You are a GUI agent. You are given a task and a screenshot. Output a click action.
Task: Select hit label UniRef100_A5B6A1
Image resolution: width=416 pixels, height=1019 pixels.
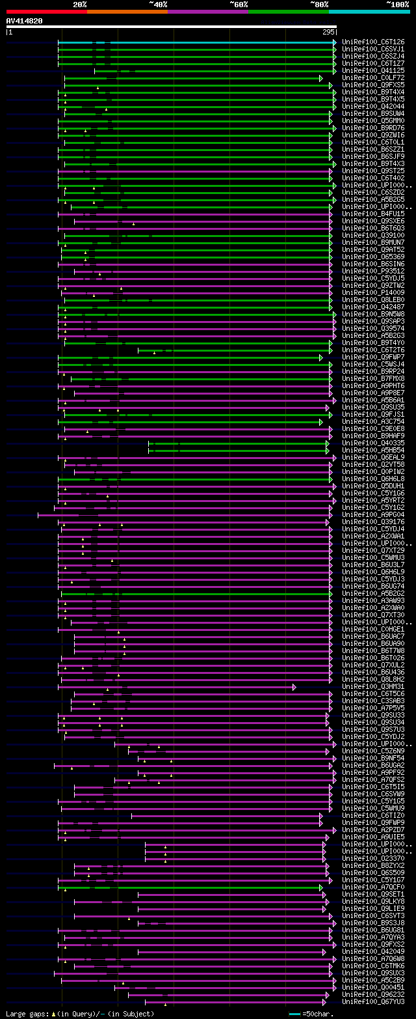373,400
